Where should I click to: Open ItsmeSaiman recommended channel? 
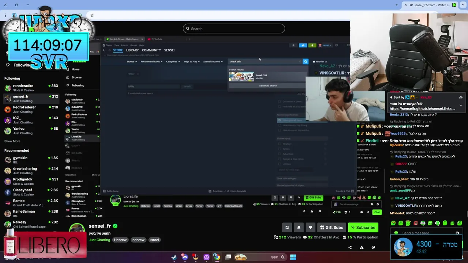(x=31, y=213)
